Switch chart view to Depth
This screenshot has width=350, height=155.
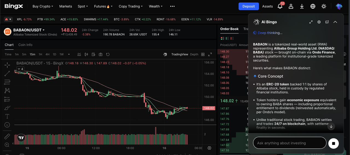click(x=194, y=54)
